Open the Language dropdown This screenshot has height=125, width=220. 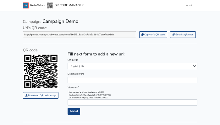132,66
